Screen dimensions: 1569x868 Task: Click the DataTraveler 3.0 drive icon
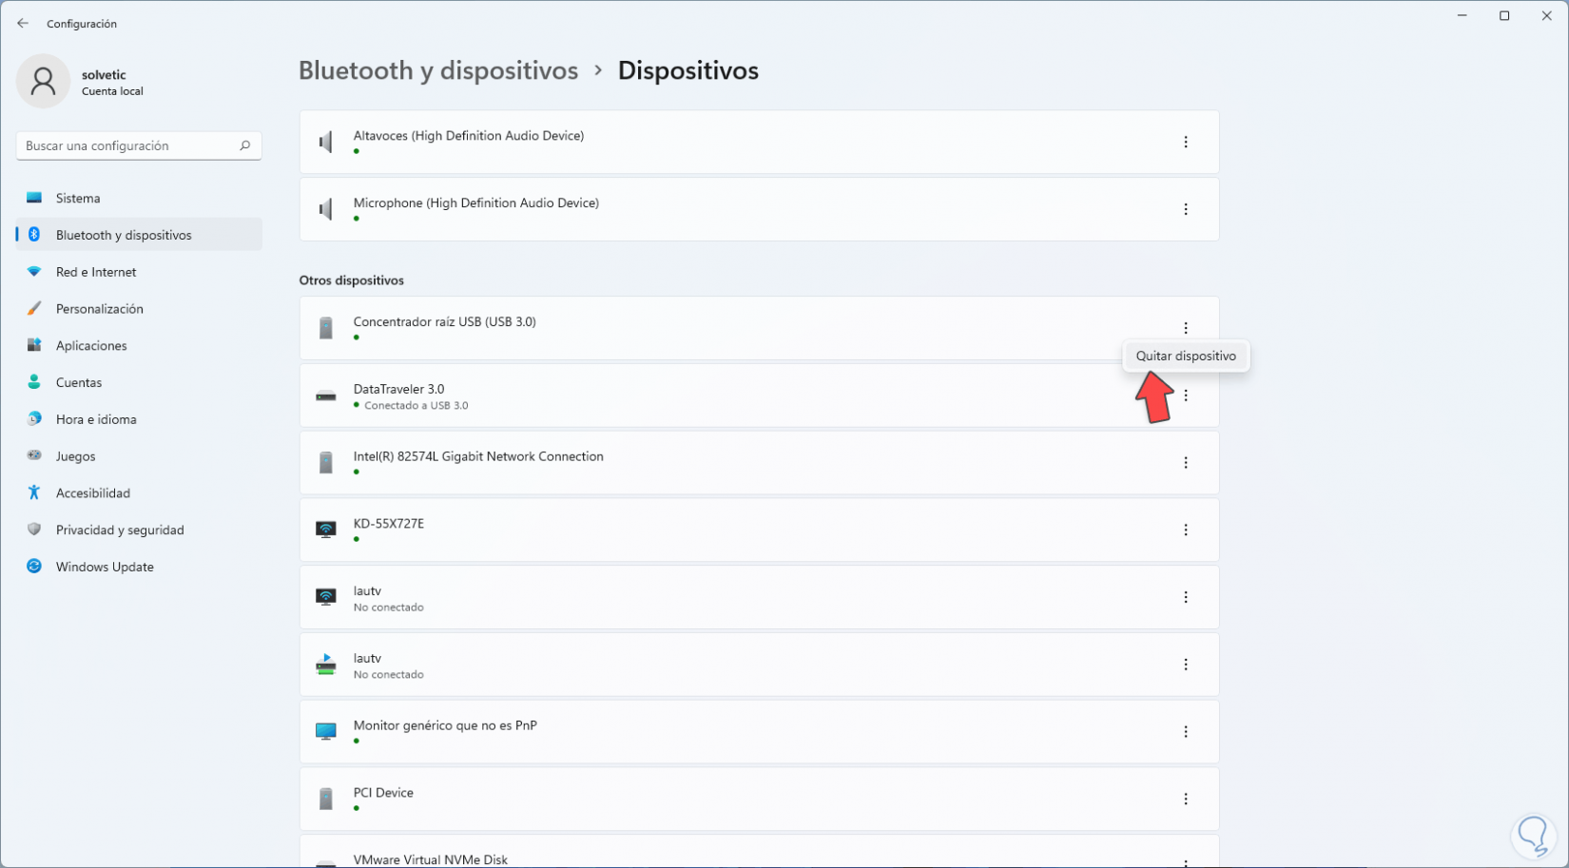point(326,396)
